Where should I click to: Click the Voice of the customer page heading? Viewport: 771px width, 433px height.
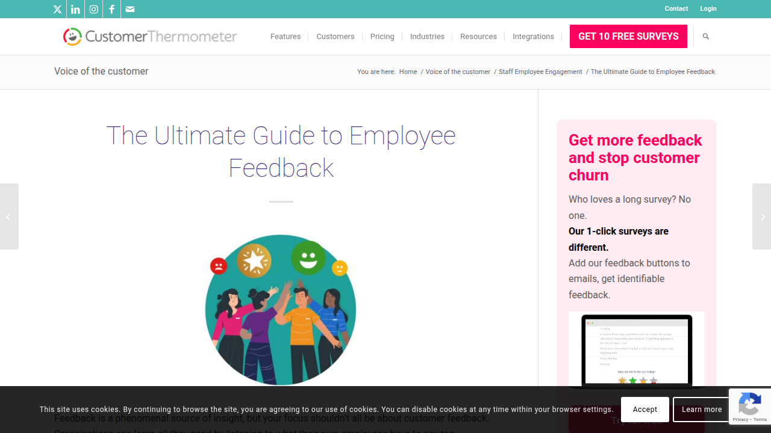pyautogui.click(x=101, y=72)
